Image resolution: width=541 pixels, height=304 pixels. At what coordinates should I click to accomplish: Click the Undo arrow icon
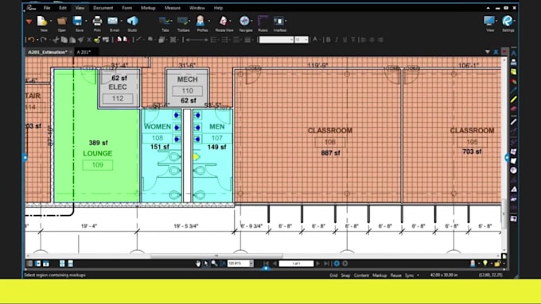(x=31, y=40)
